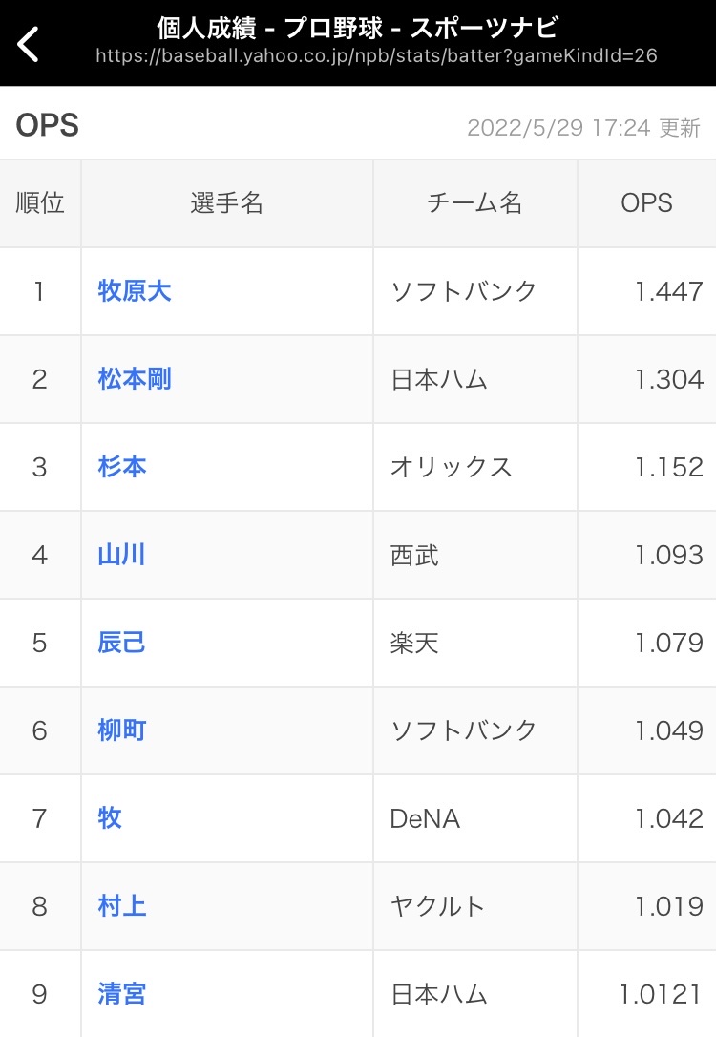Viewport: 716px width, 1037px height.
Task: Click the page title 個人成績 - プロ野球
Action: coord(269,28)
